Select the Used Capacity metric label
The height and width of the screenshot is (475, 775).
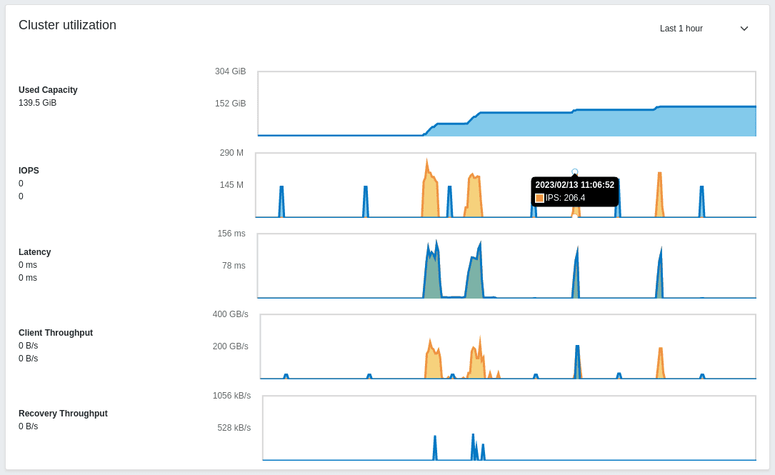(x=48, y=90)
